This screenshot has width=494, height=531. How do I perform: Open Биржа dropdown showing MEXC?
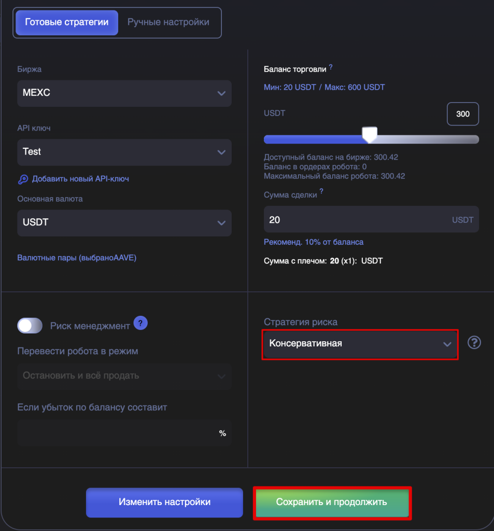pyautogui.click(x=124, y=93)
